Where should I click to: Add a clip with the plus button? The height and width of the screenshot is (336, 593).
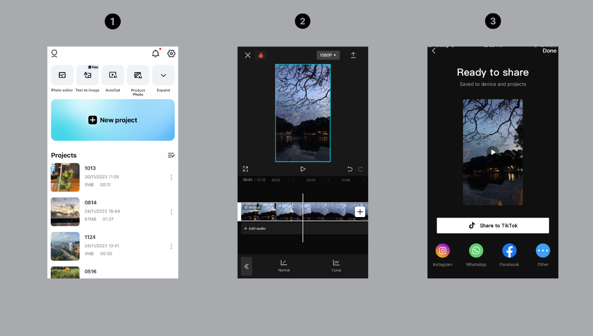pos(360,212)
